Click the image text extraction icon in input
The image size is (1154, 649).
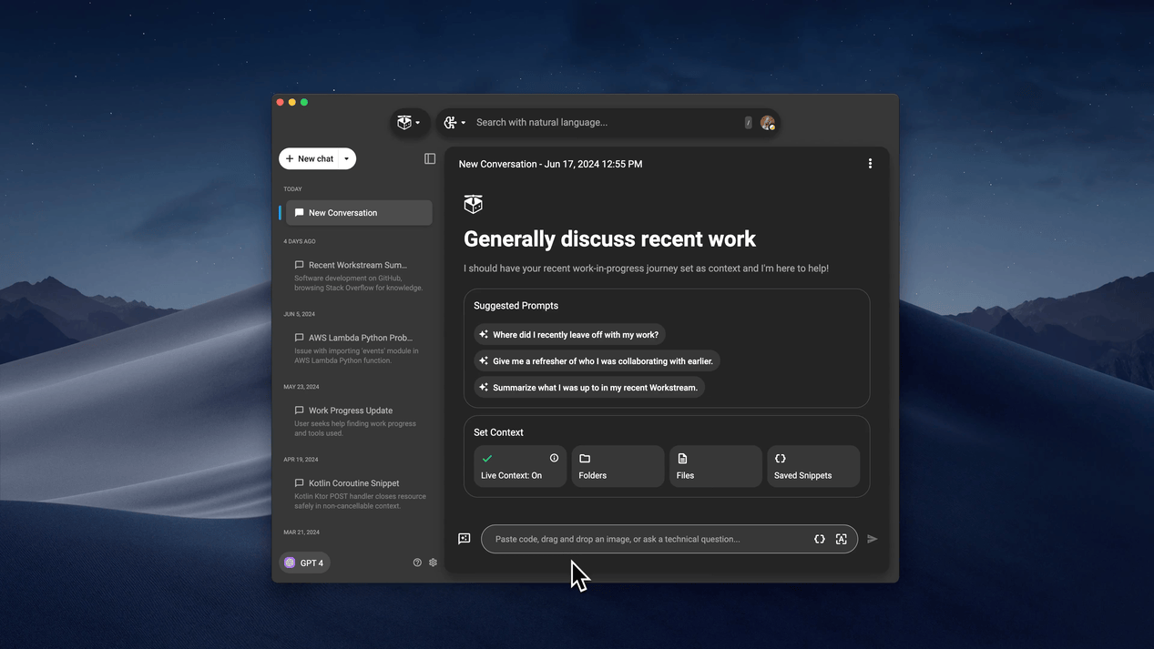(842, 539)
